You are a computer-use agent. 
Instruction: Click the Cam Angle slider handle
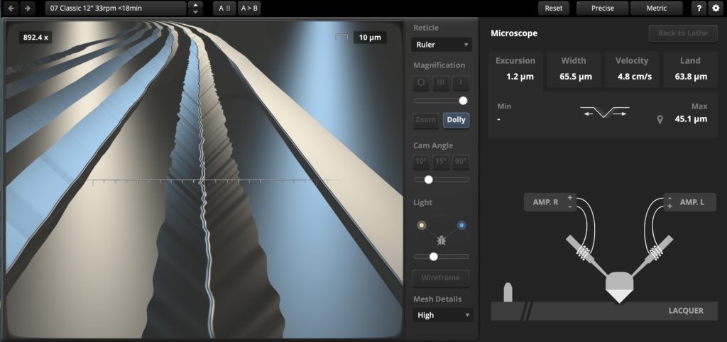click(x=428, y=180)
